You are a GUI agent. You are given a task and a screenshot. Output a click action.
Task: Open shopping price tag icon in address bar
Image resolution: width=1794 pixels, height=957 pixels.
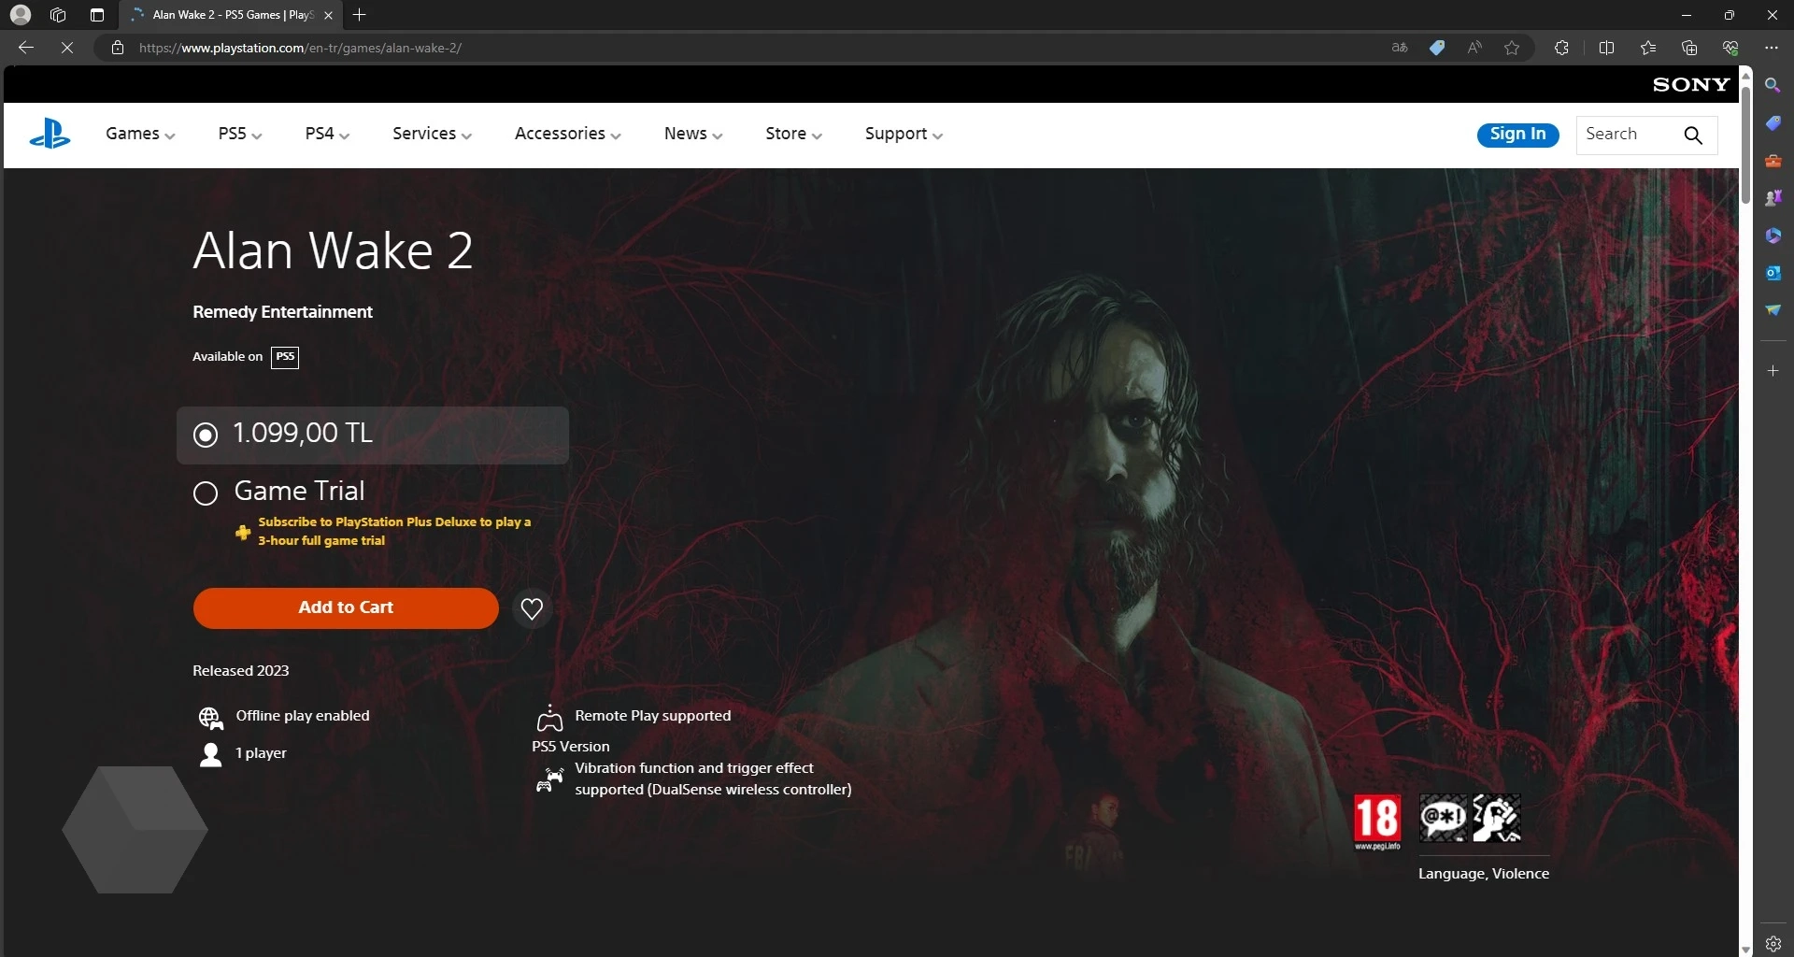pyautogui.click(x=1437, y=48)
